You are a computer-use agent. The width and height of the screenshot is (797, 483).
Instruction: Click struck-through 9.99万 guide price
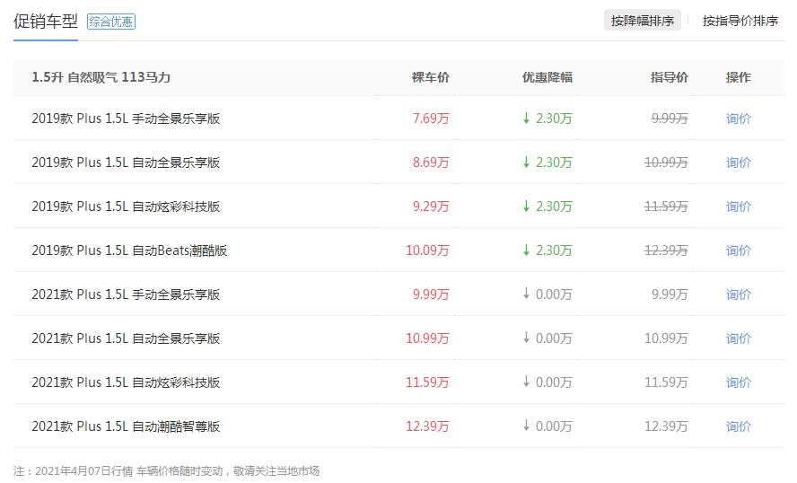pyautogui.click(x=670, y=119)
